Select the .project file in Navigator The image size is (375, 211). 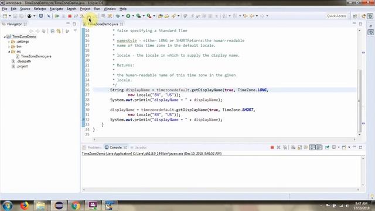(x=20, y=66)
